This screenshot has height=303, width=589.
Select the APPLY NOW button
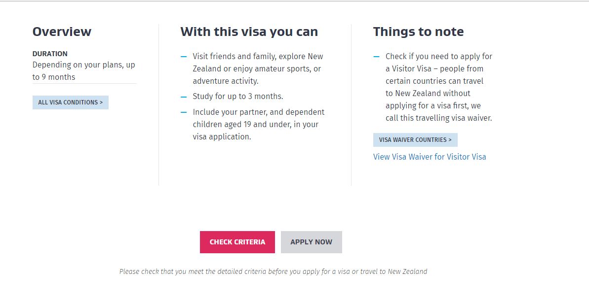pos(311,242)
